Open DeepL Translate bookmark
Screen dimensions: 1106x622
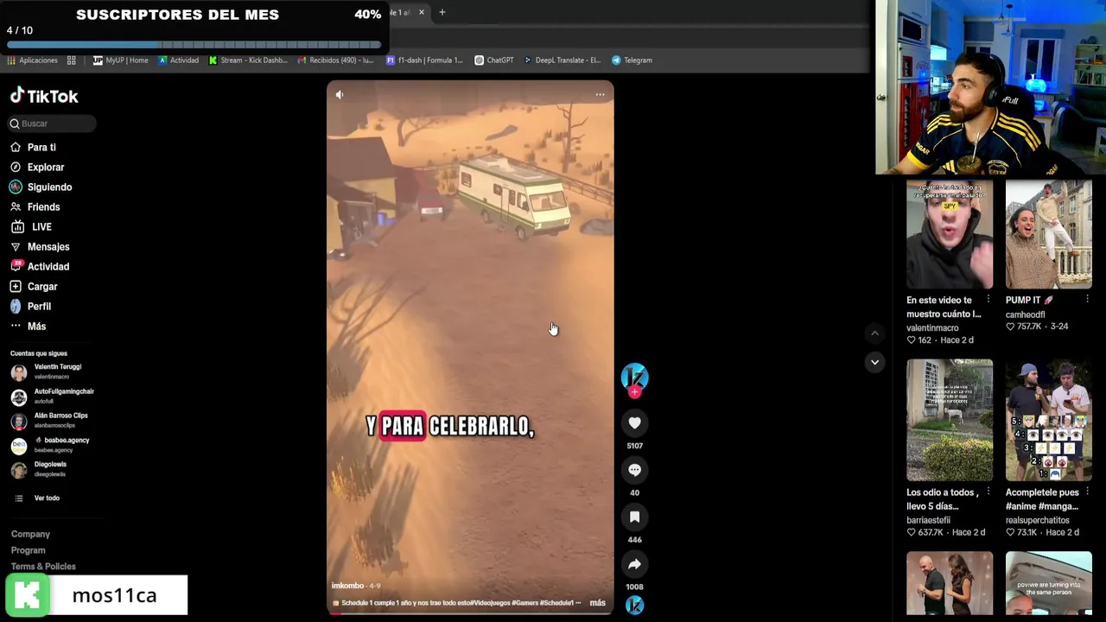click(x=562, y=60)
